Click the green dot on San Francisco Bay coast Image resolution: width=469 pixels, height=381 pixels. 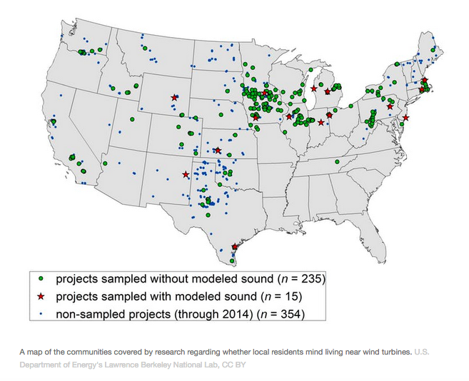[54, 121]
